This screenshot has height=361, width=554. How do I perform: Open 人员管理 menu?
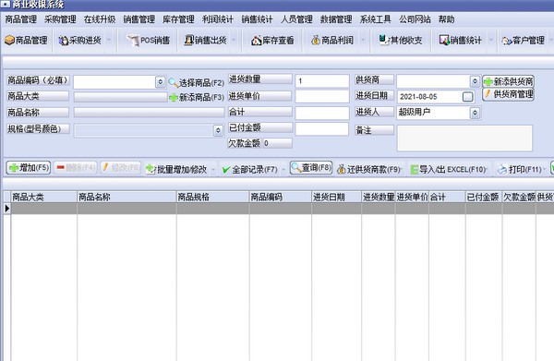(x=296, y=19)
